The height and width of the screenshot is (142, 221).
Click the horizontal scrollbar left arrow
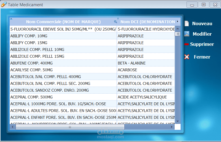pos(12,127)
